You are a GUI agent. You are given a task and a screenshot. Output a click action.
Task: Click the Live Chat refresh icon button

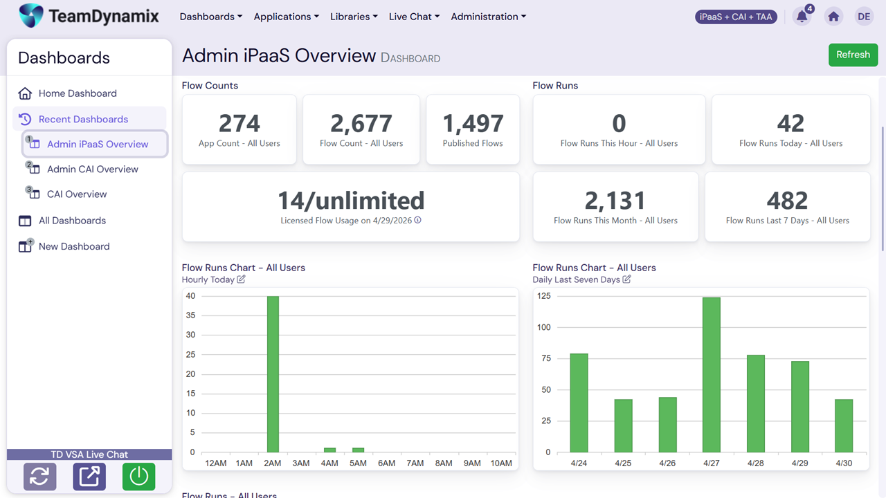[39, 477]
